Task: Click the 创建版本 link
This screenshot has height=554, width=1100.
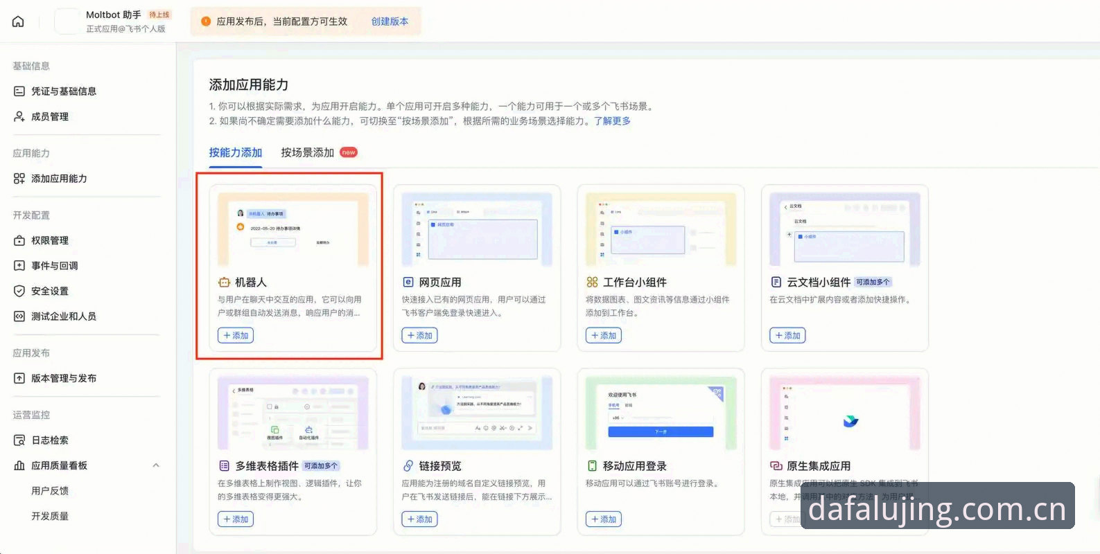Action: [x=390, y=21]
